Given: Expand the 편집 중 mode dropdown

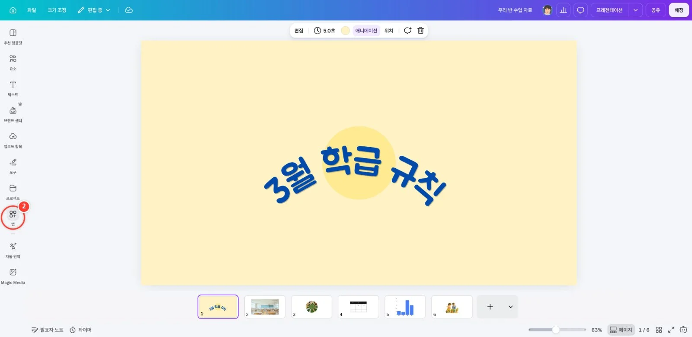Looking at the screenshot, I should [94, 10].
